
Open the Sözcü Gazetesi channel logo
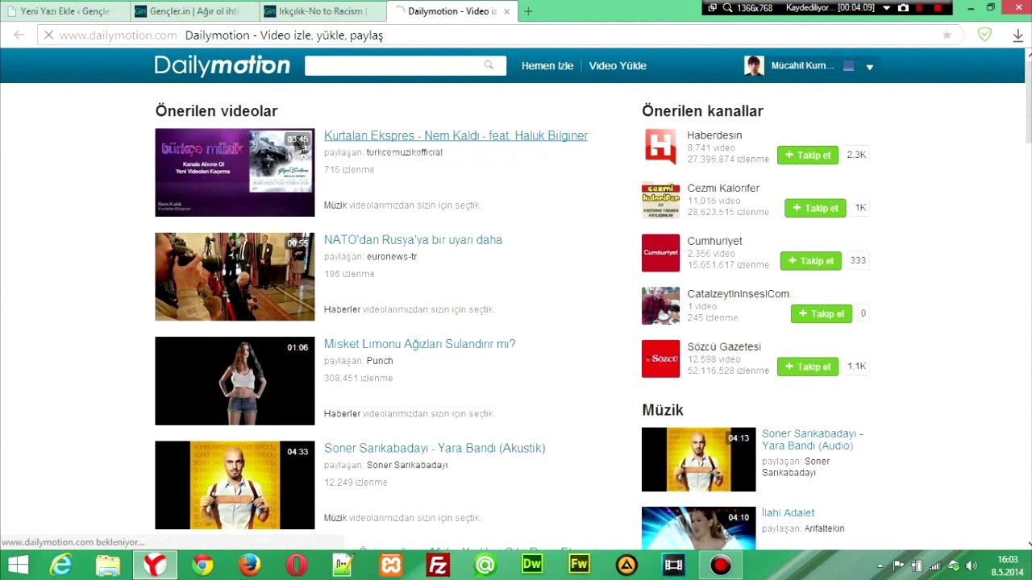click(660, 359)
